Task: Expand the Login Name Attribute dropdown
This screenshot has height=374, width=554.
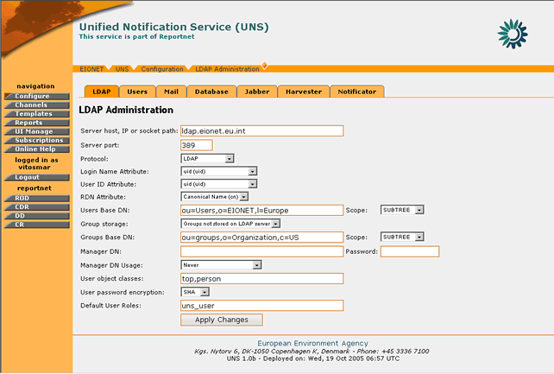Action: 218,171
